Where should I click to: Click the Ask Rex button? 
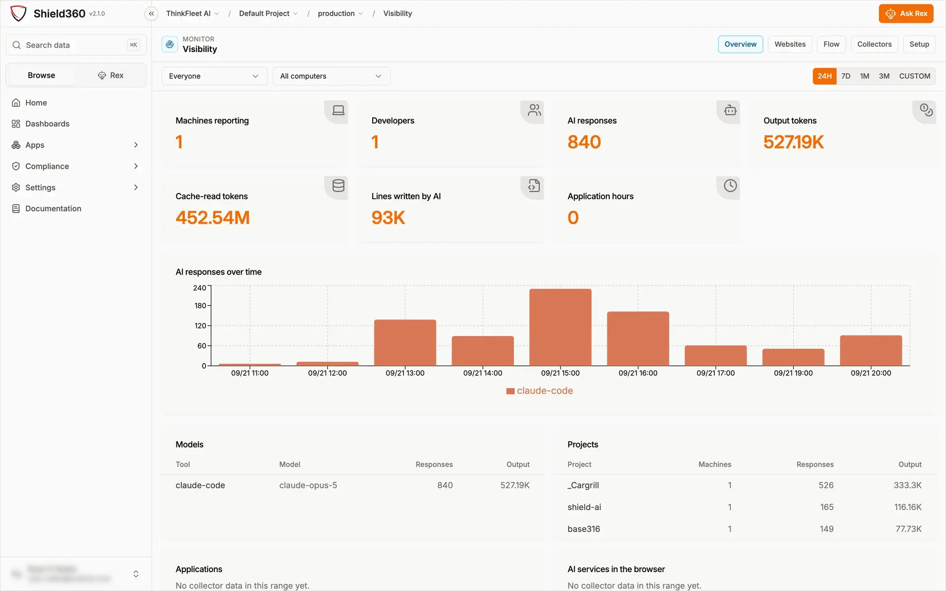click(906, 14)
